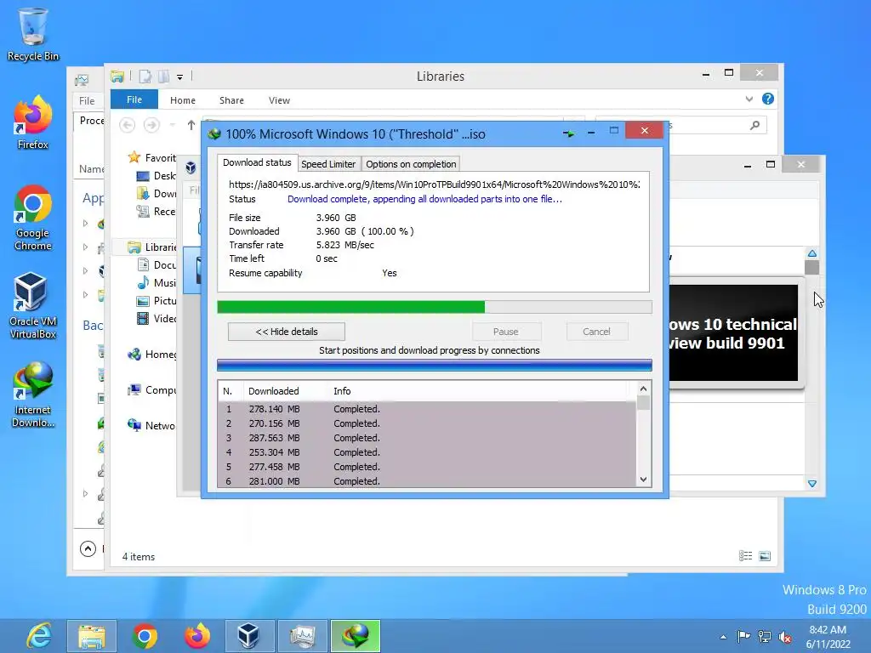Screen dimensions: 871x653
Task: Open the File tab in Libraries window
Action: (x=134, y=100)
